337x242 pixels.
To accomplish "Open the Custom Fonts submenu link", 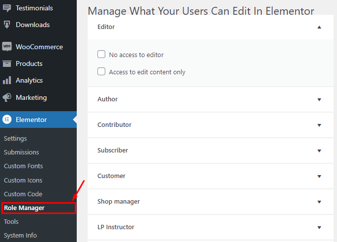I will click(23, 166).
